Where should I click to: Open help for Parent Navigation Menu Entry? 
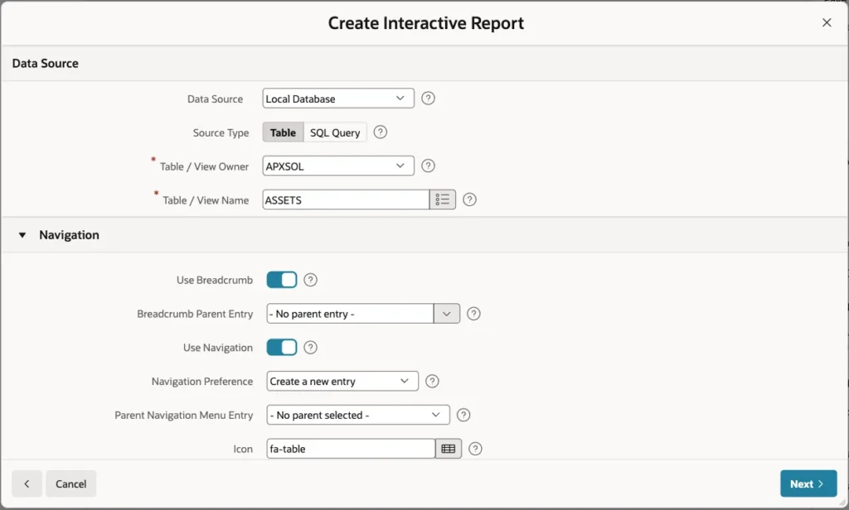click(x=463, y=415)
